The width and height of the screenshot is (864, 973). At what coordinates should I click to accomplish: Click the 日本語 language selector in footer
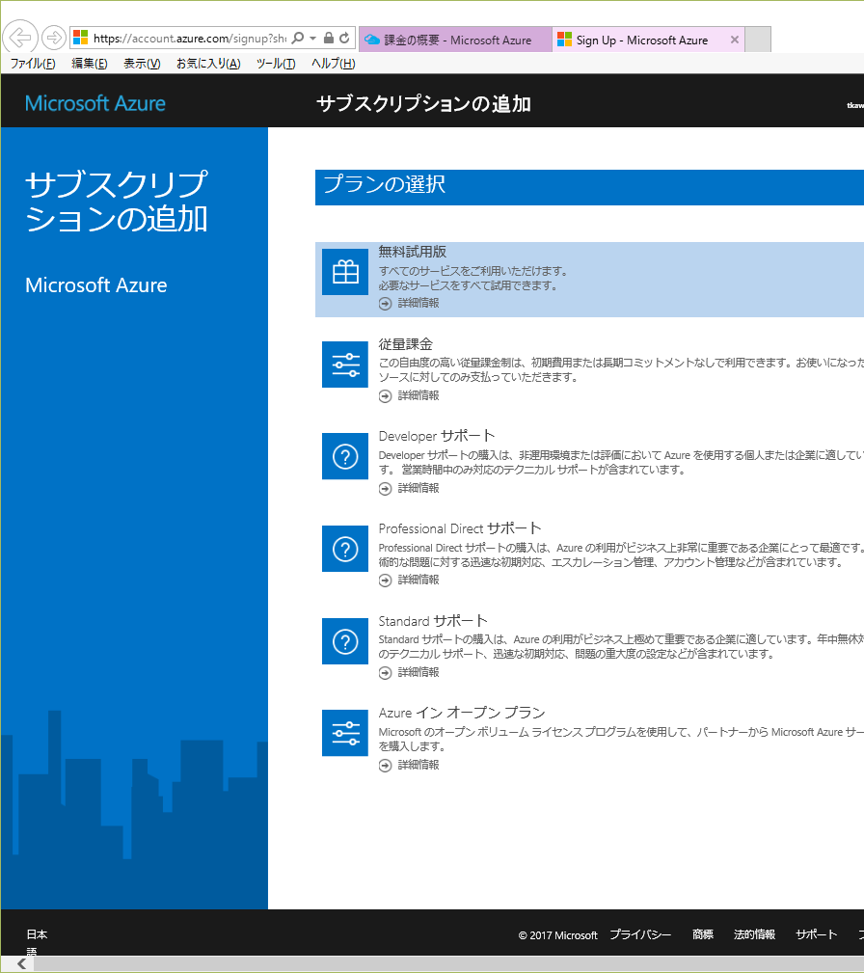tap(36, 942)
